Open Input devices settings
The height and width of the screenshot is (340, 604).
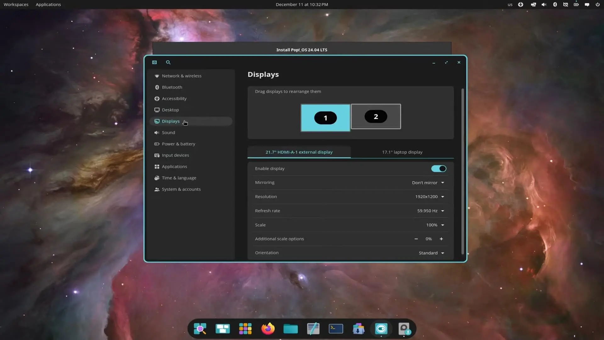(x=191, y=155)
